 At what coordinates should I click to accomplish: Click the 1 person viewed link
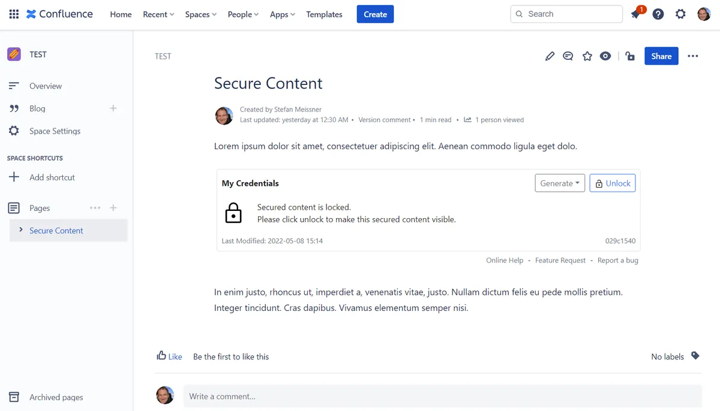pos(499,120)
